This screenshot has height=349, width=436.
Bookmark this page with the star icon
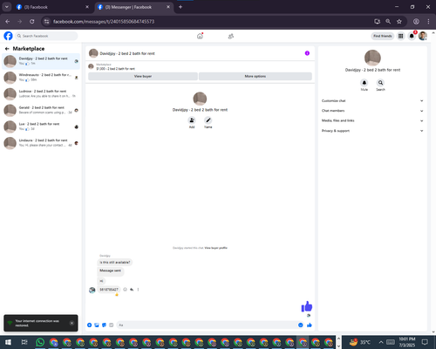coord(399,21)
